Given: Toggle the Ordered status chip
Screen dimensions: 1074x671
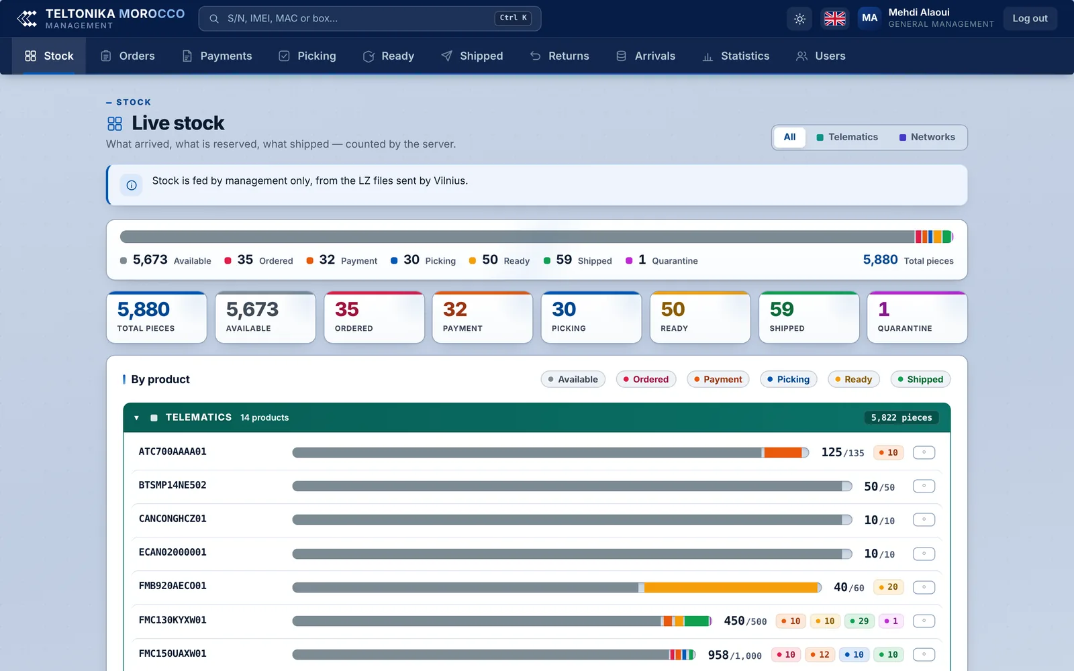Looking at the screenshot, I should (x=646, y=380).
